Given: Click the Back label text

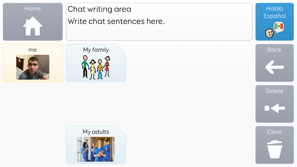Looking at the screenshot, I should [x=274, y=50].
